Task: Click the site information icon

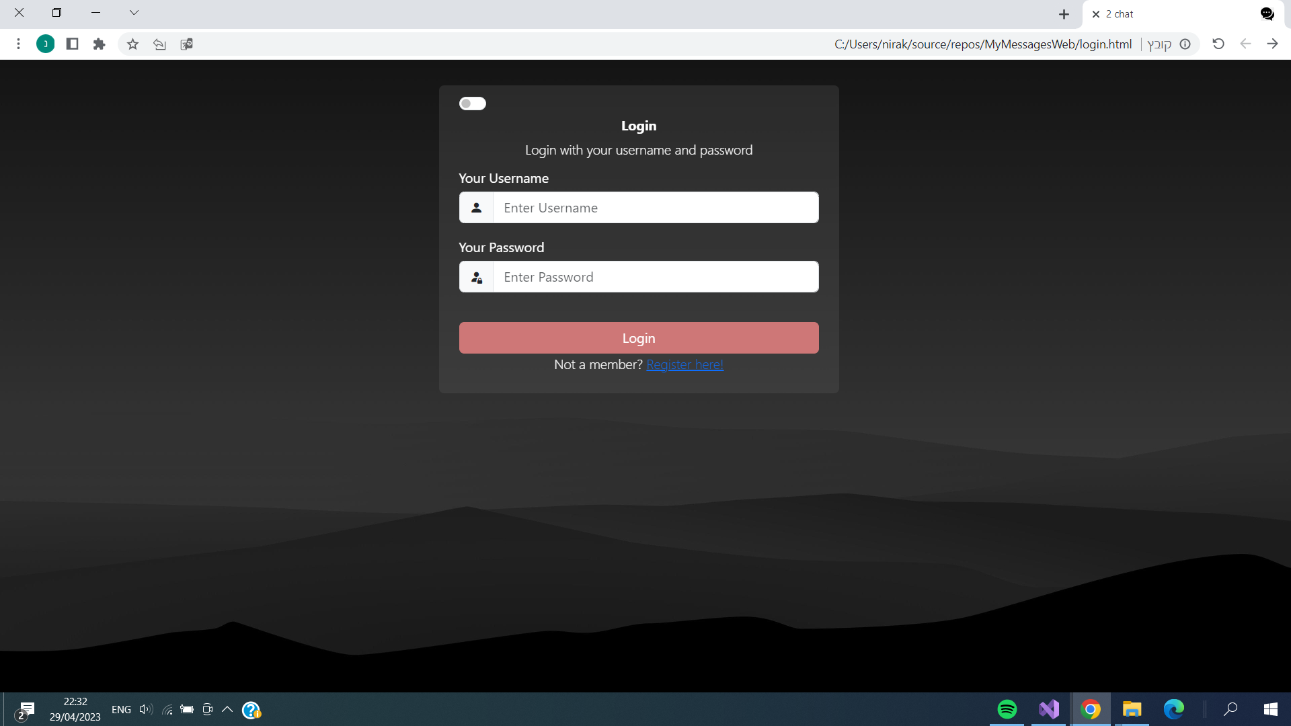Action: 1185,44
